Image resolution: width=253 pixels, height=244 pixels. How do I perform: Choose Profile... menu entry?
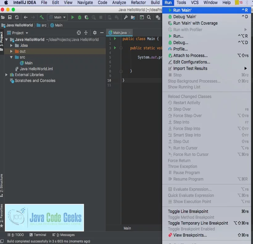(x=206, y=49)
